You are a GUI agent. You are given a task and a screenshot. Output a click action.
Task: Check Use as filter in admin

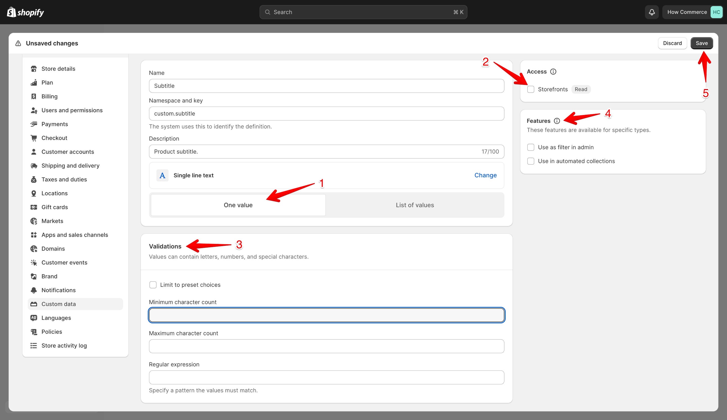531,147
